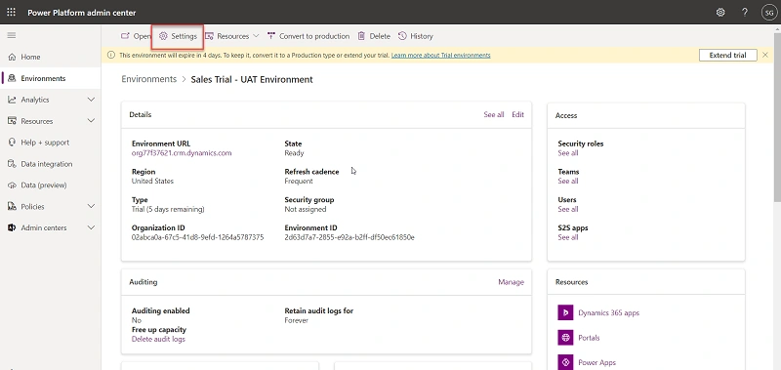
Task: Open the SG account avatar
Action: (x=768, y=13)
